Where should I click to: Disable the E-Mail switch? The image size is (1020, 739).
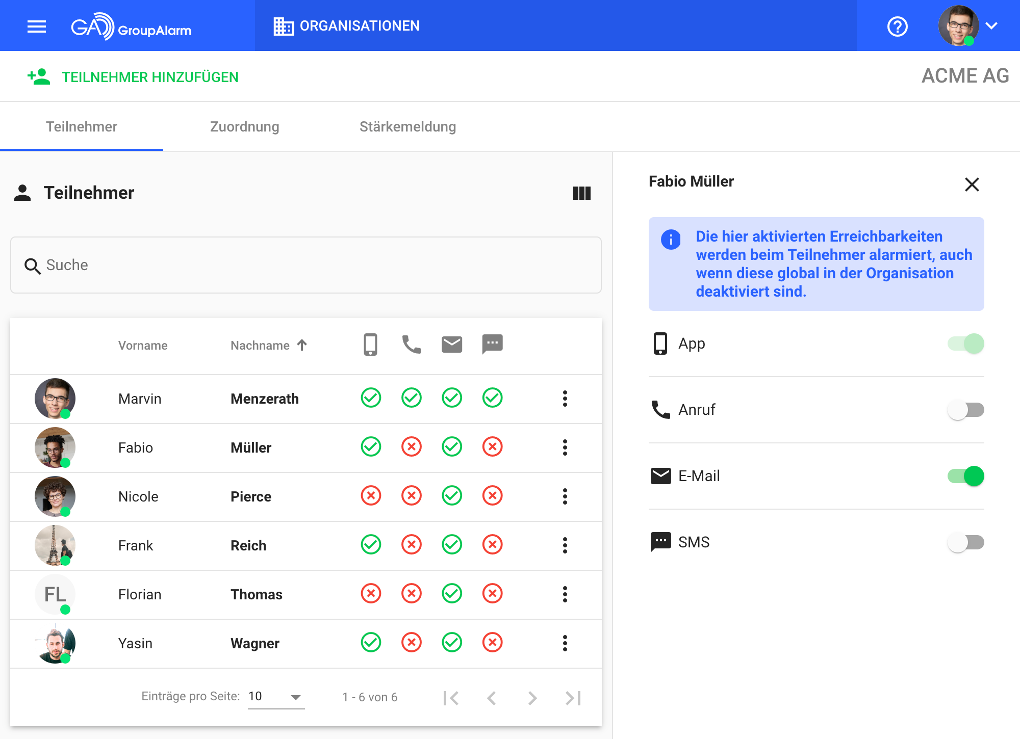[x=965, y=476]
